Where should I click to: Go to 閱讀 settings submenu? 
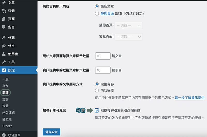point(5,93)
